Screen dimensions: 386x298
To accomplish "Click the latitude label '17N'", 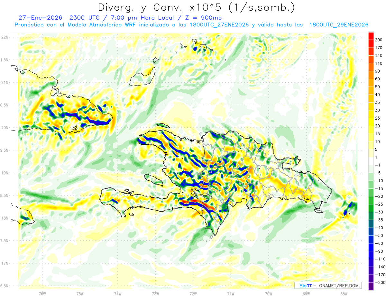I will pyautogui.click(x=5, y=263).
